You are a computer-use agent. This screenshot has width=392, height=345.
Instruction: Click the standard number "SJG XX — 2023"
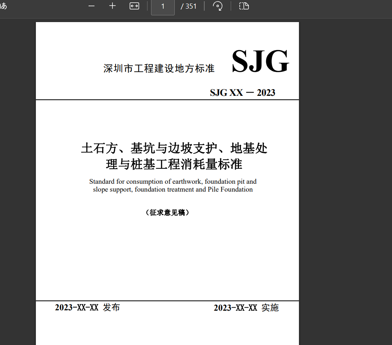[x=243, y=93]
